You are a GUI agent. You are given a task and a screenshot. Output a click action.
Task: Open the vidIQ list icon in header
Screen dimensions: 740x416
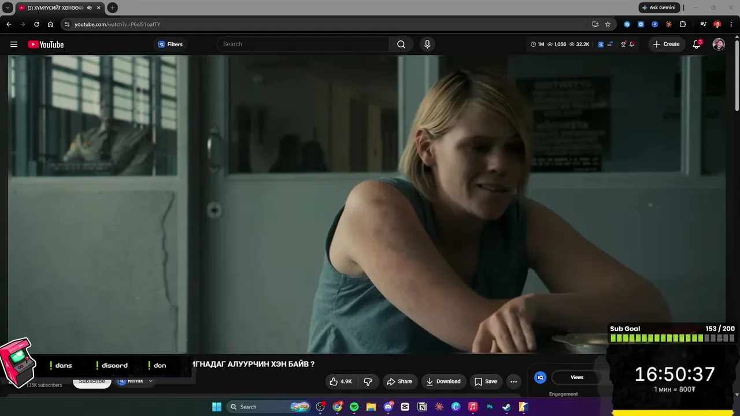[x=610, y=44]
